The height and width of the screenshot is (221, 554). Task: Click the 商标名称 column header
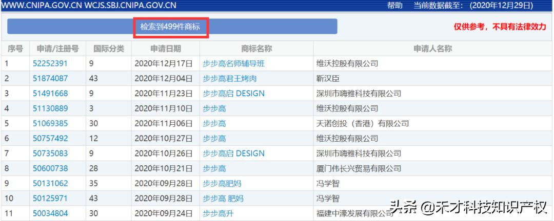(256, 48)
